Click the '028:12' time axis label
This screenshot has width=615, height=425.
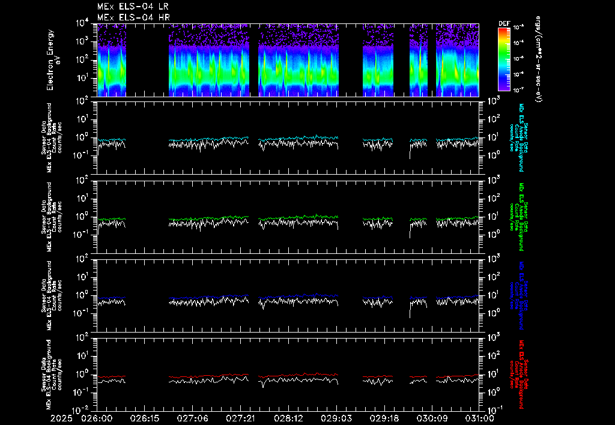[288, 418]
